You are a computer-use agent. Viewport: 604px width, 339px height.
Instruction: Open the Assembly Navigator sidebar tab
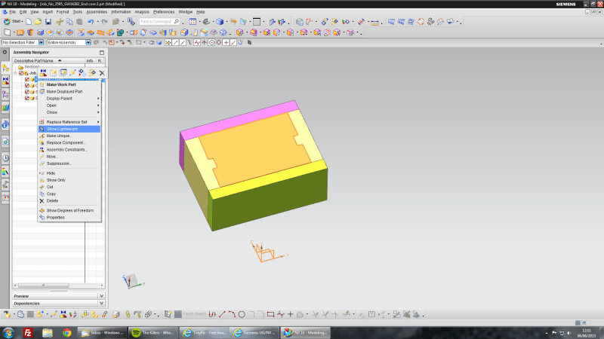tap(5, 68)
